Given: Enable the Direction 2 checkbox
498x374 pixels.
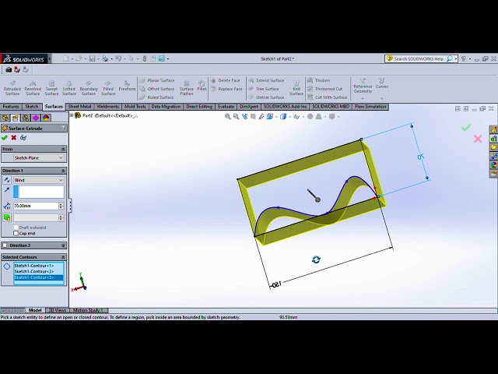Looking at the screenshot, I should click(x=5, y=245).
